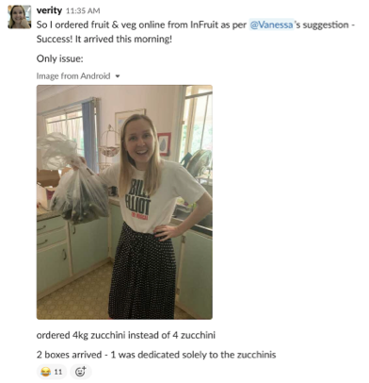Open verity's profile avatar picture
369x383 pixels.
coord(20,17)
